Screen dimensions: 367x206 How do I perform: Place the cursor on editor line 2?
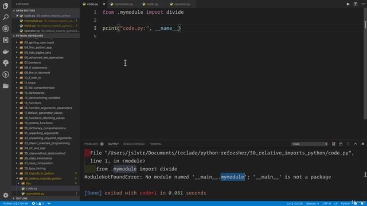pyautogui.click(x=221, y=20)
